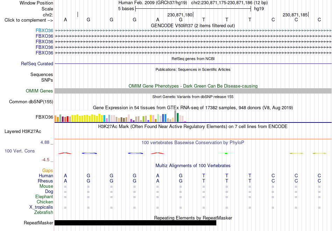Click the gray OMIM Genes item bar
332x231 pixels.
click(x=193, y=91)
